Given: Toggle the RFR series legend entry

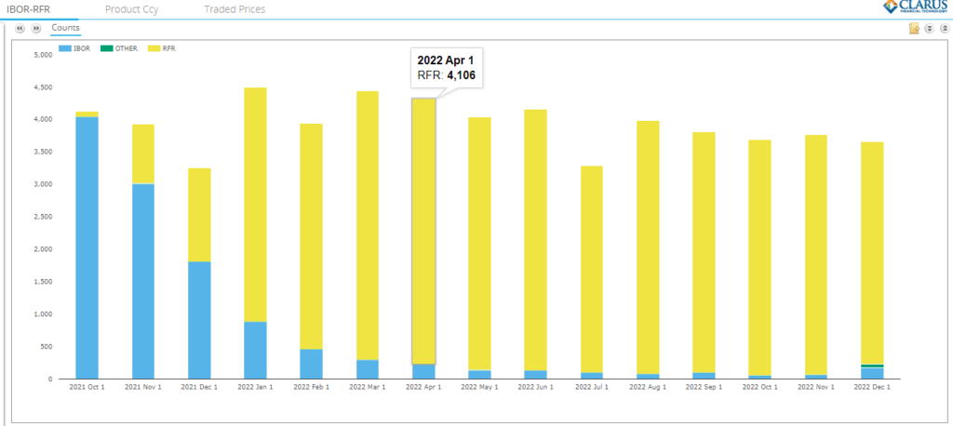Looking at the screenshot, I should pyautogui.click(x=162, y=48).
